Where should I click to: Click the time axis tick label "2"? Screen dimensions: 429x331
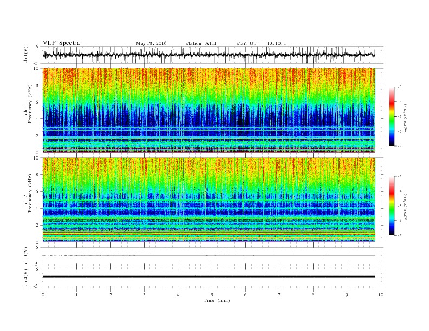[x=110, y=295]
